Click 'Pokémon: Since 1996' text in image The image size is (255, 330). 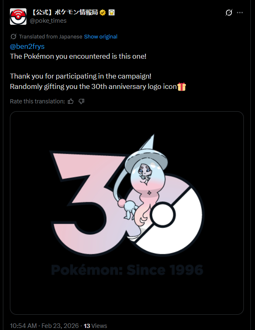tap(127, 270)
